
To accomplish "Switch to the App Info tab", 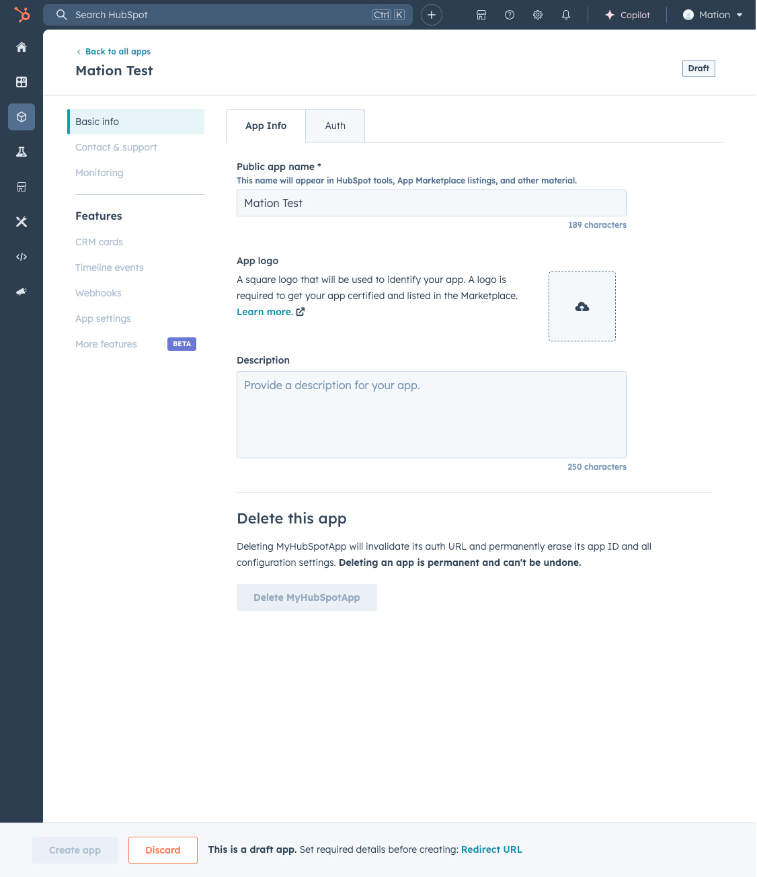I will (x=266, y=126).
